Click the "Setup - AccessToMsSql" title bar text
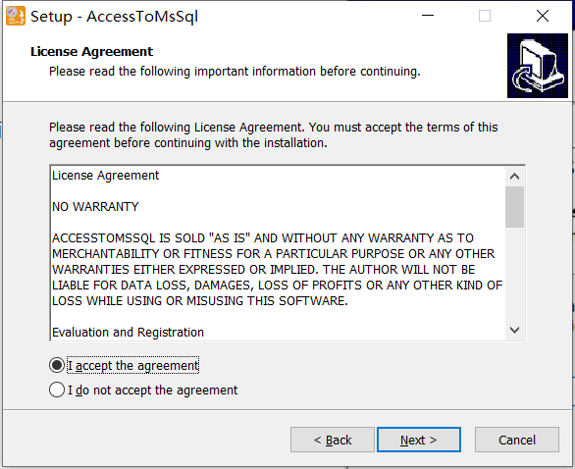 click(114, 17)
